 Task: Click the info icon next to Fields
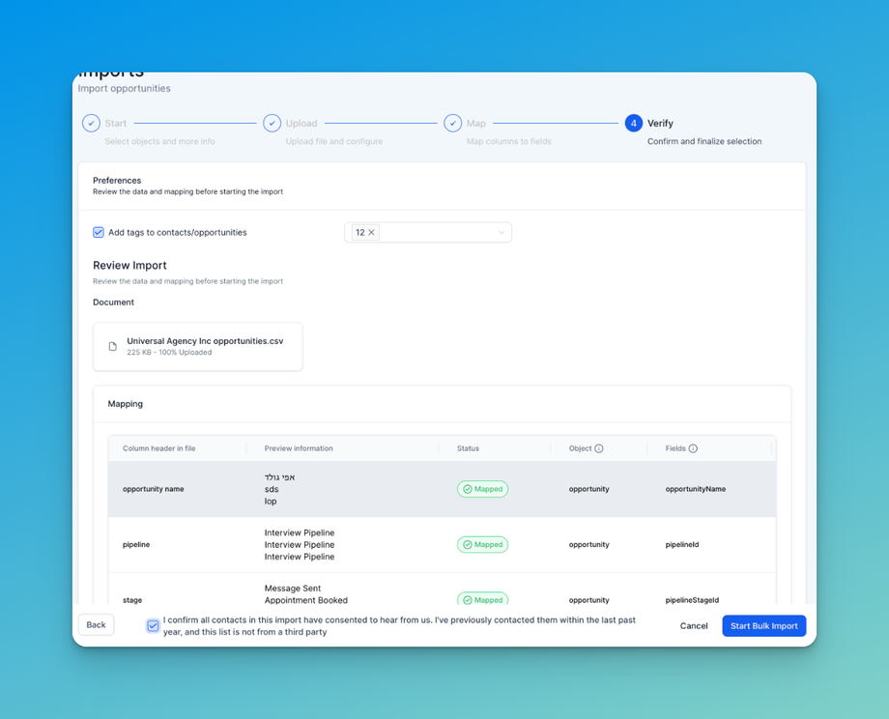pos(693,448)
